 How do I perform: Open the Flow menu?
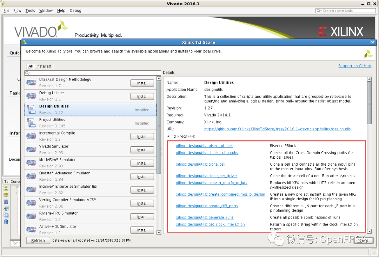coord(18,11)
